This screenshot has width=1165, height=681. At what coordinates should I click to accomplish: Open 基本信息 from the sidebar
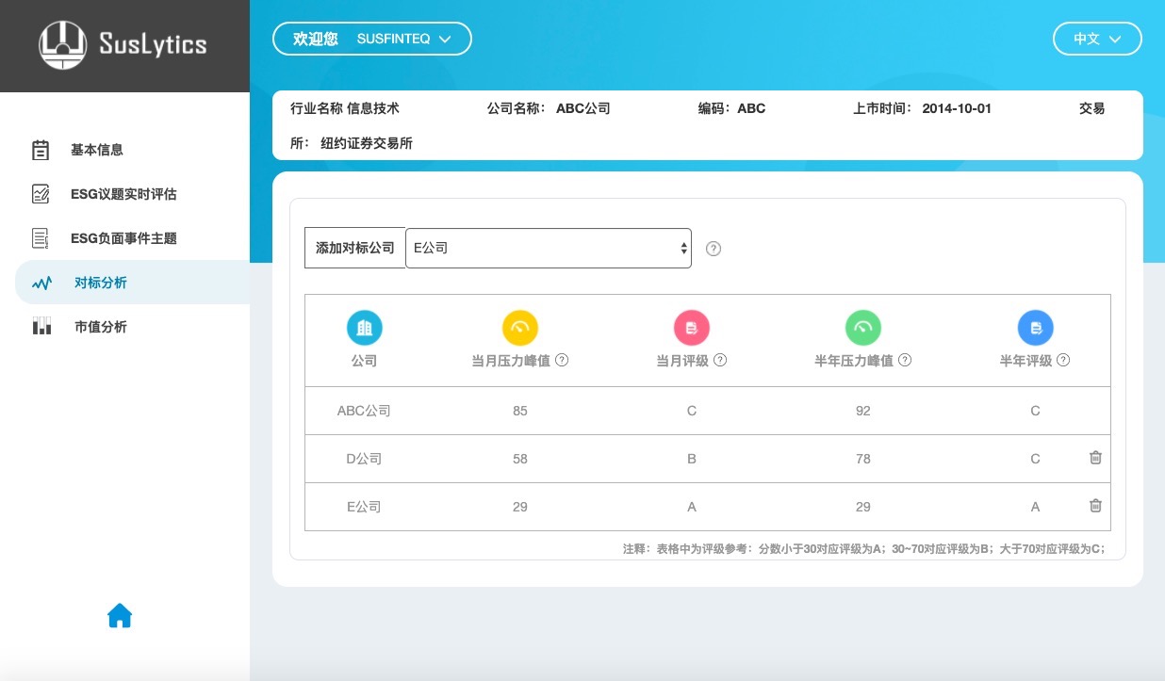pos(96,150)
